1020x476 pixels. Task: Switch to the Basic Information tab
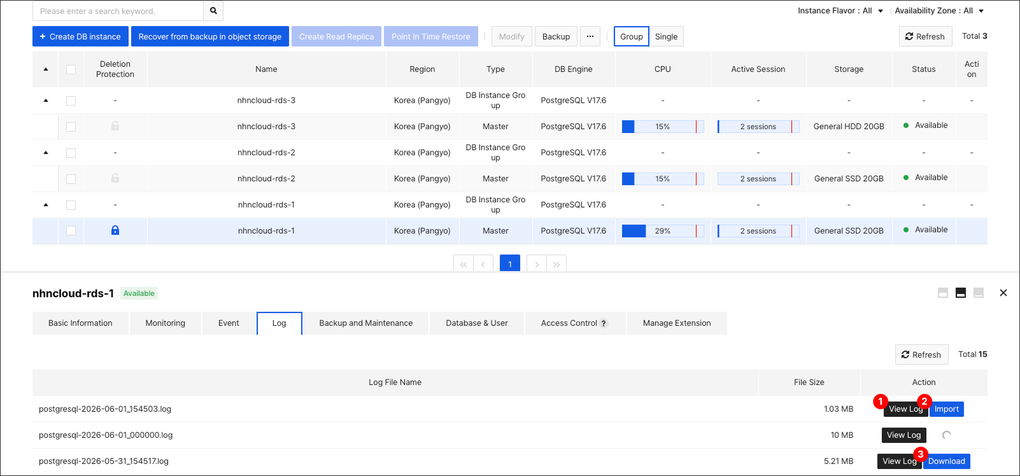point(80,323)
